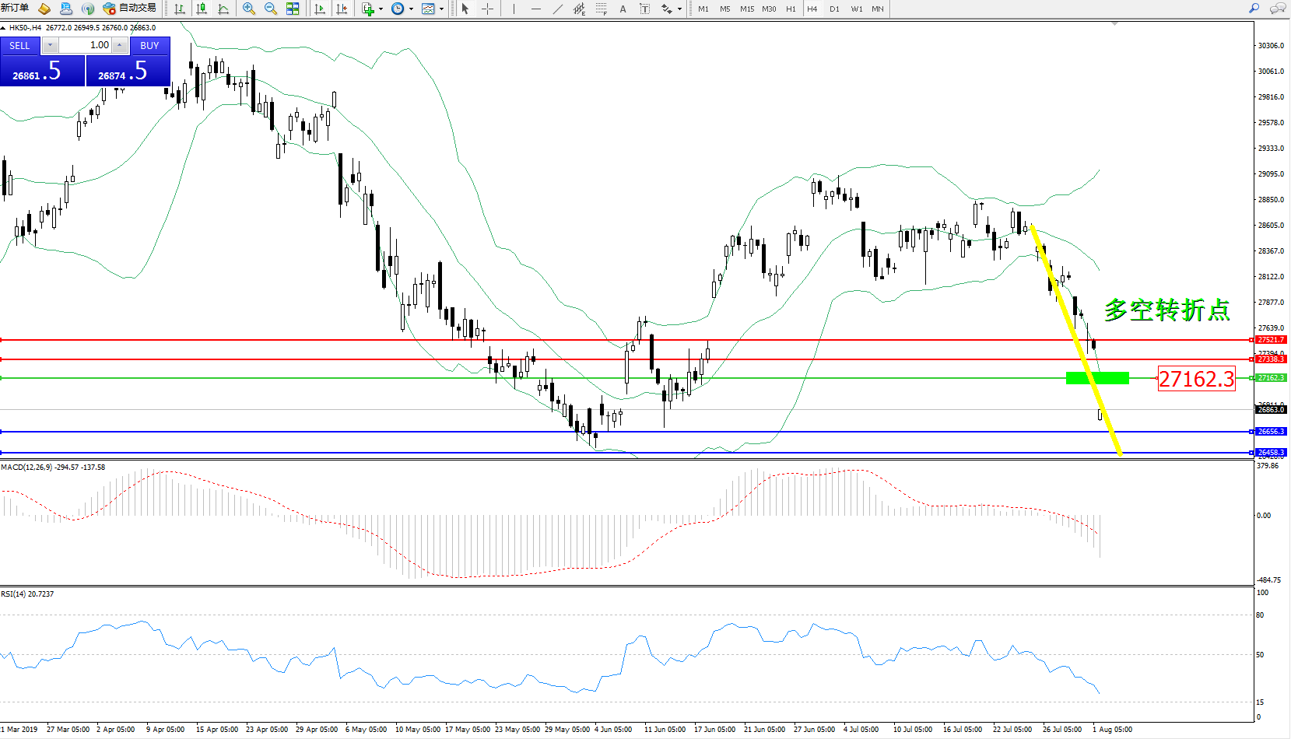The image size is (1291, 739).
Task: Open the search magnifier in top right
Action: pyautogui.click(x=1254, y=9)
